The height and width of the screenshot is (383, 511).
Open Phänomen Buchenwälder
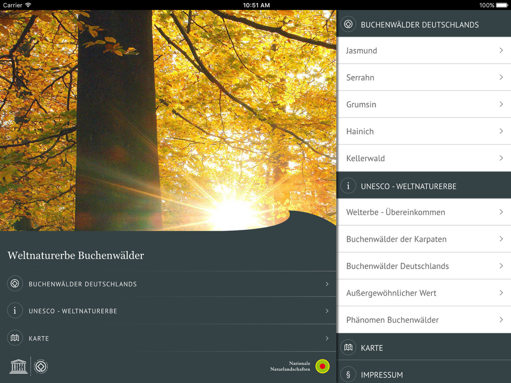[424, 320]
